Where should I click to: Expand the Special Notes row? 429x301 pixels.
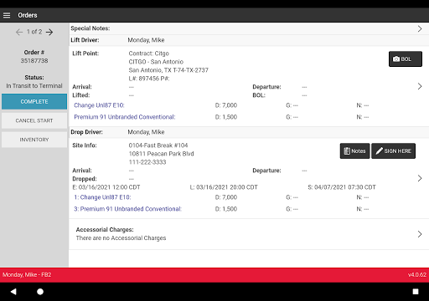[x=249, y=28]
